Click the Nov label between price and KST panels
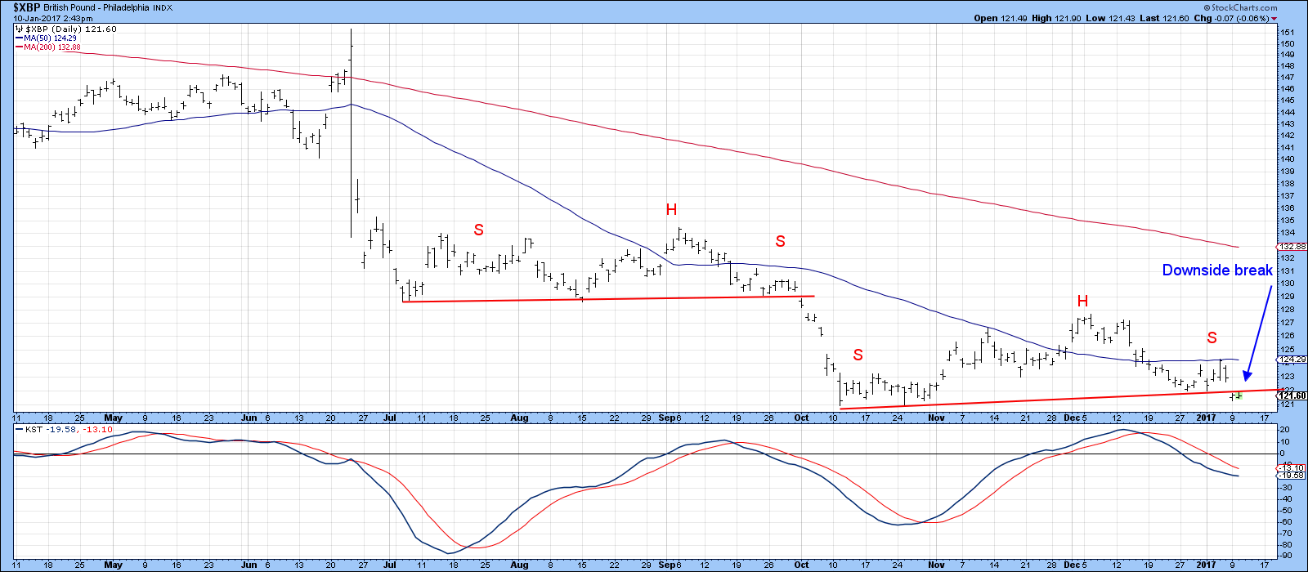 936,418
